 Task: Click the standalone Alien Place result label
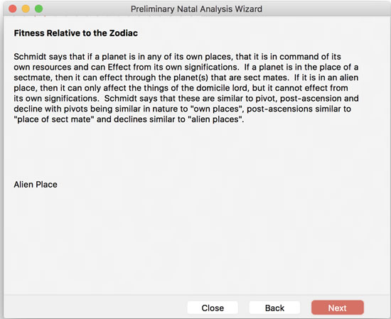(x=36, y=185)
